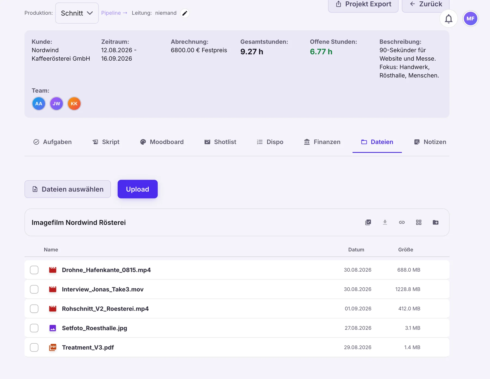
Task: Click team member avatar KK
Action: (74, 104)
